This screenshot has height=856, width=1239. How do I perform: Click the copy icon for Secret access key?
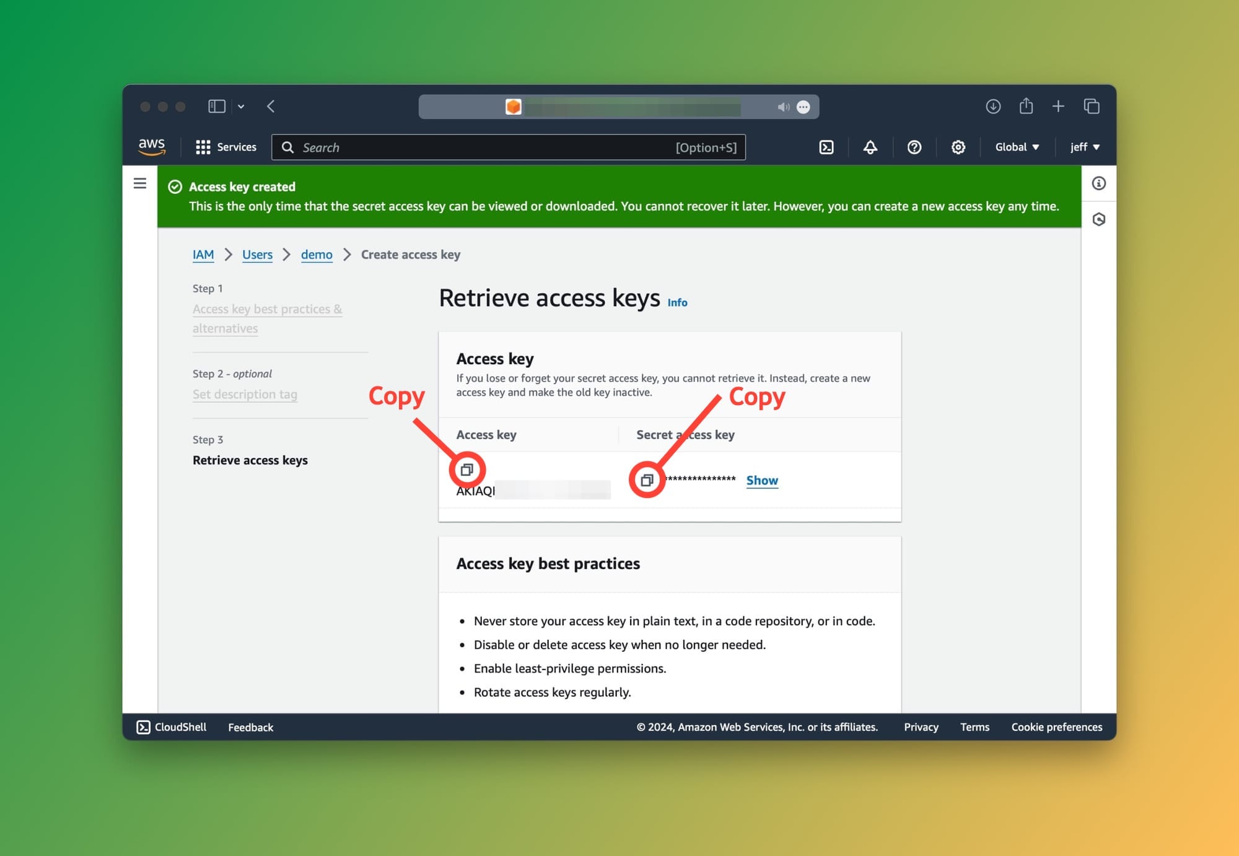646,479
